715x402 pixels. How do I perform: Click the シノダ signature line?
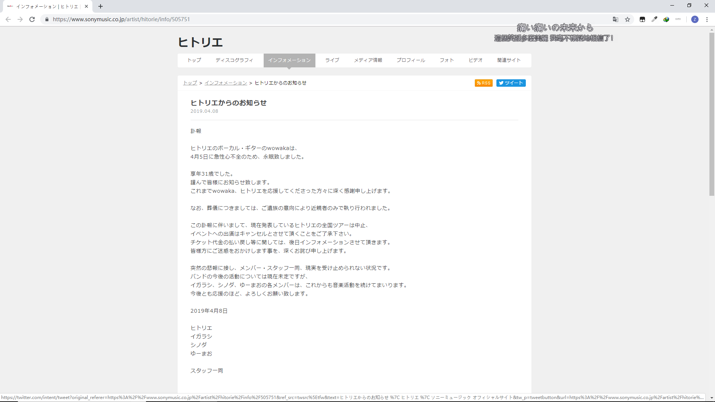pyautogui.click(x=199, y=345)
